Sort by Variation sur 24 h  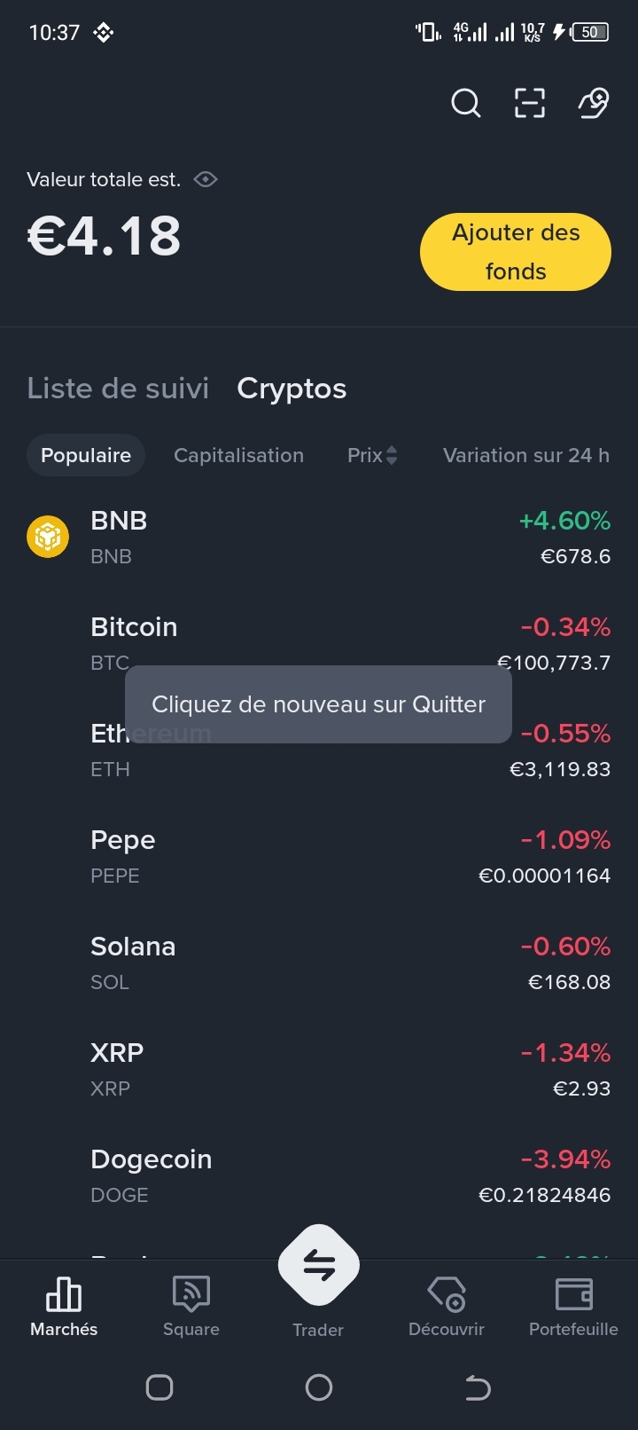pos(526,455)
